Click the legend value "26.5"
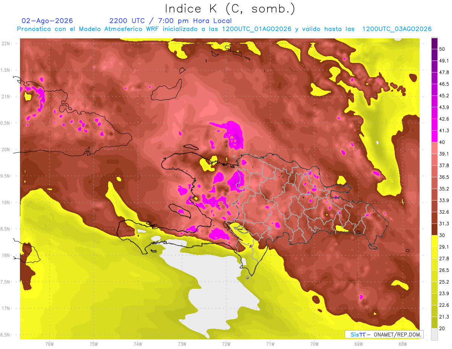This screenshot has height=349, width=452. coord(444,270)
